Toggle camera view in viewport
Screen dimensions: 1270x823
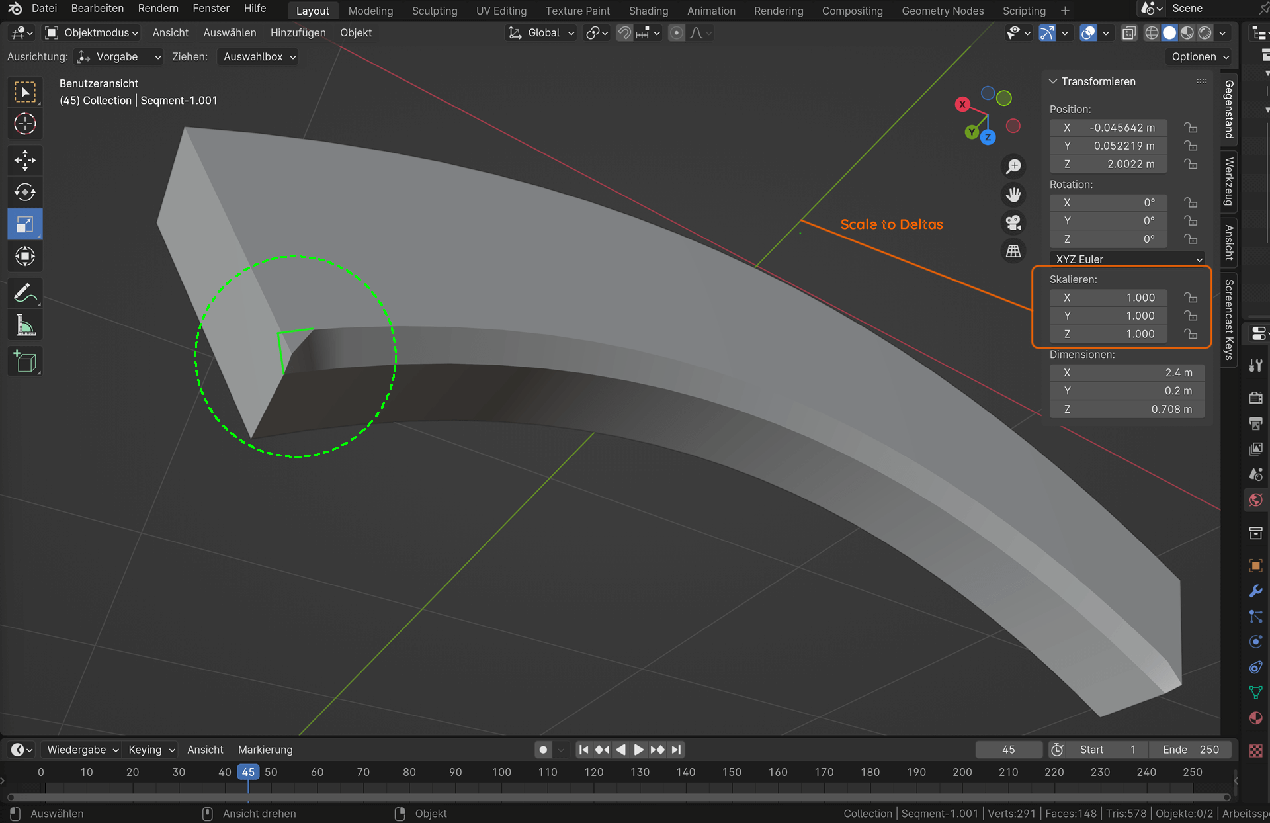coord(1013,223)
